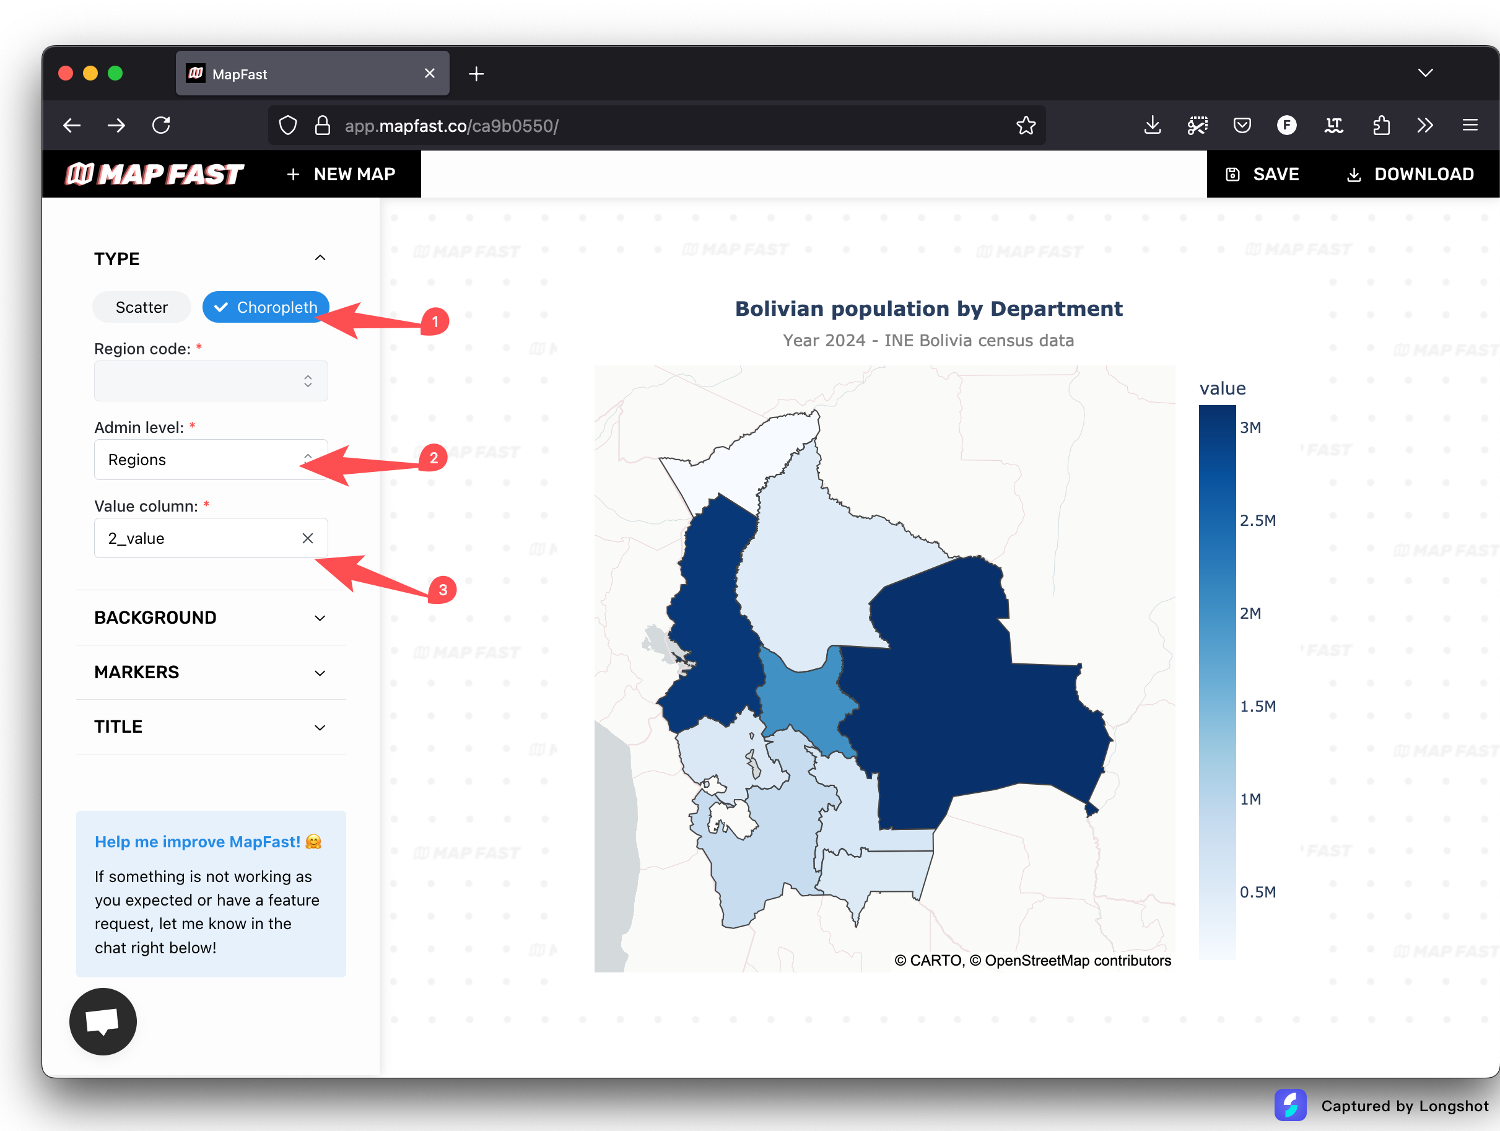Click Help me improve MapFast link
The image size is (1500, 1131).
208,842
